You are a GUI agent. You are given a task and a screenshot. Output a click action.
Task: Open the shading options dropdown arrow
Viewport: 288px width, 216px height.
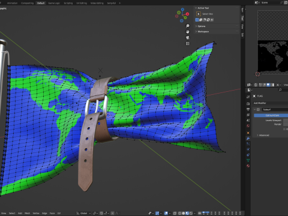pos(195,213)
